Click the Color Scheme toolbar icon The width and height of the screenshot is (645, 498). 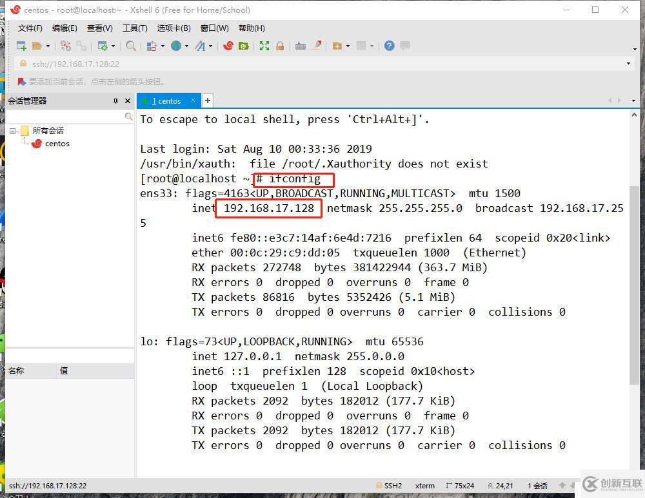click(x=152, y=46)
